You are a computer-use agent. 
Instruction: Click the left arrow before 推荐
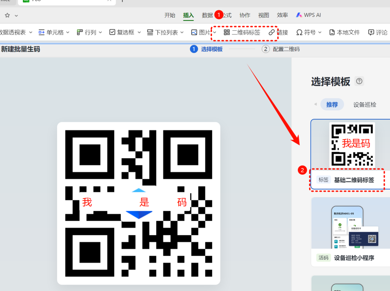click(x=315, y=104)
